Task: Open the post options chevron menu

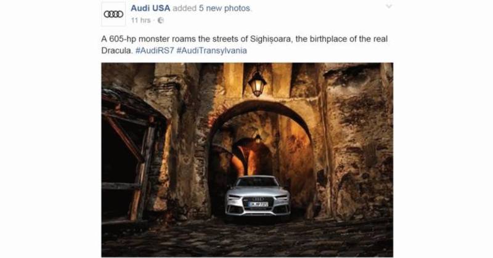Action: click(x=389, y=6)
